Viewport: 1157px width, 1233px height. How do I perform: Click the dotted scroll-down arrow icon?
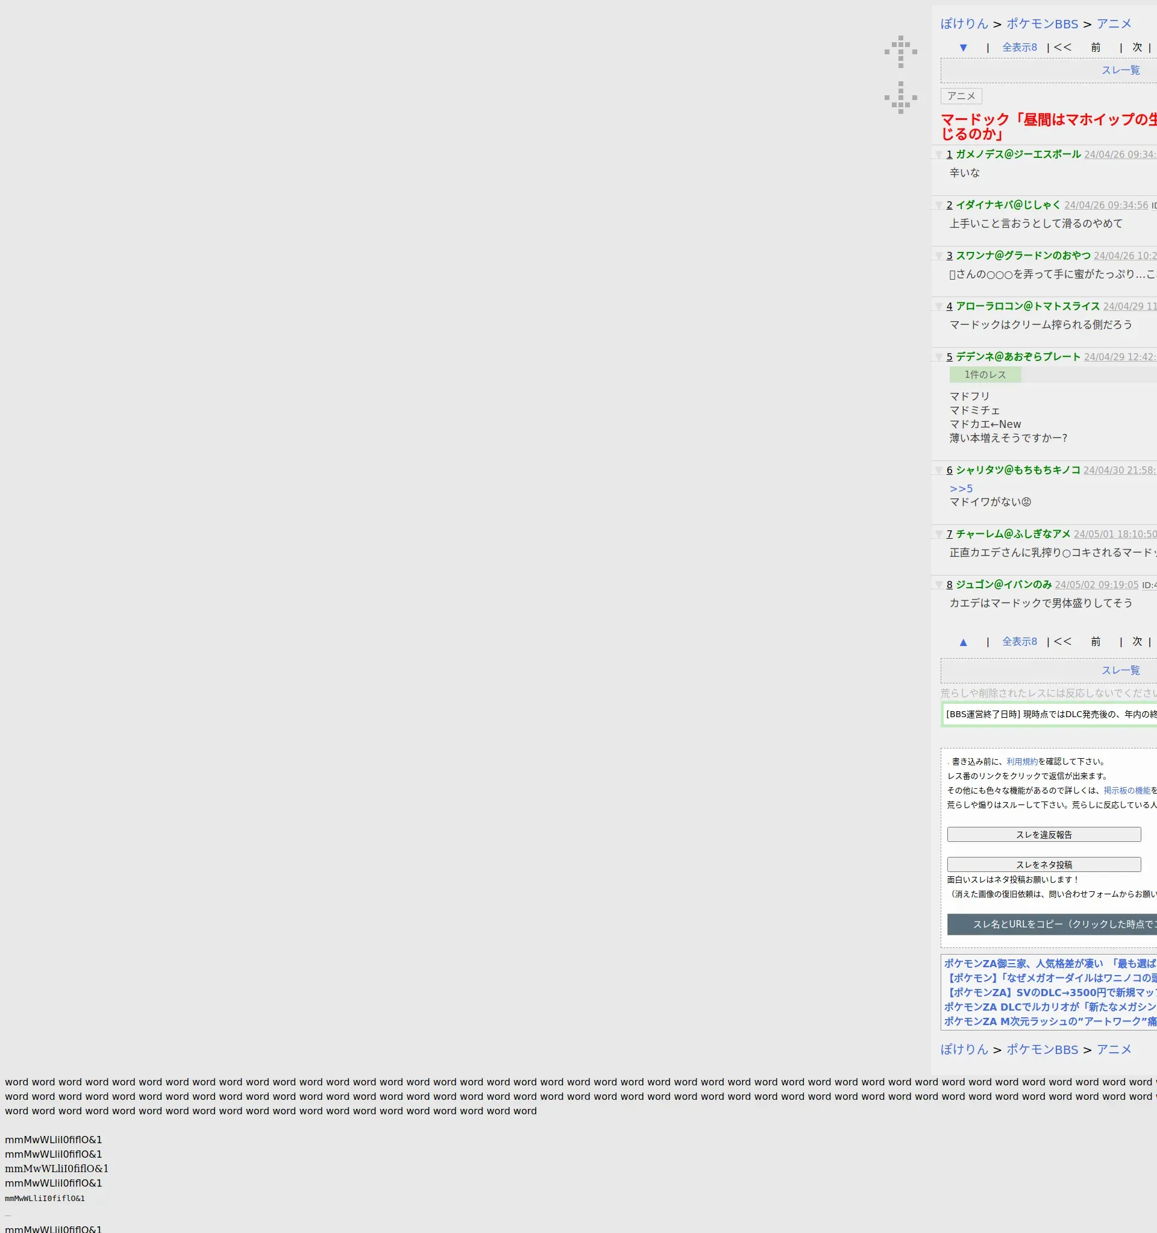coord(900,98)
